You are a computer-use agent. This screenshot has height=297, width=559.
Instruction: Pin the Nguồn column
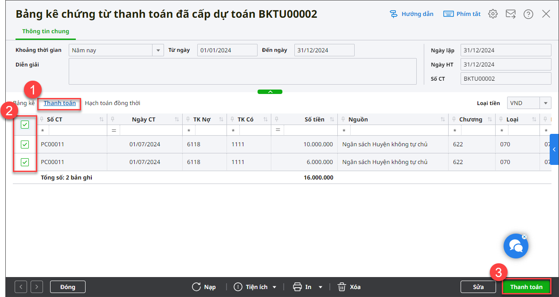(x=343, y=119)
